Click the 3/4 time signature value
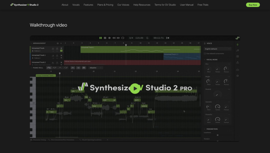The image size is (270, 153). click(131, 38)
